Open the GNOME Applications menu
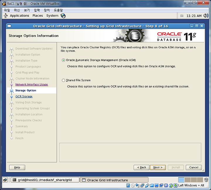 point(19,16)
